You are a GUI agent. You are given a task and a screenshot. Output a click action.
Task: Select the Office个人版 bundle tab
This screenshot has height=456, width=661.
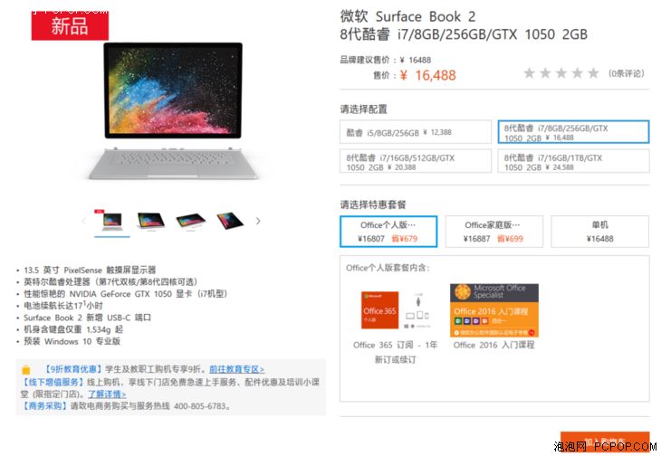click(x=388, y=232)
